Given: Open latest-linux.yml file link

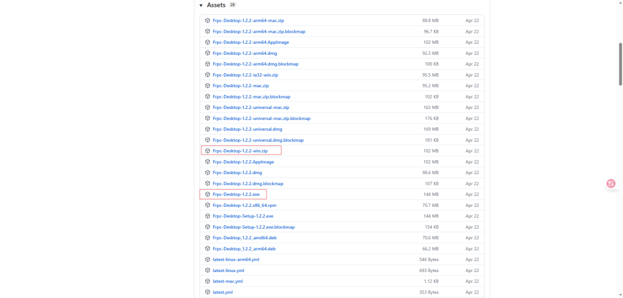Looking at the screenshot, I should 228,270.
